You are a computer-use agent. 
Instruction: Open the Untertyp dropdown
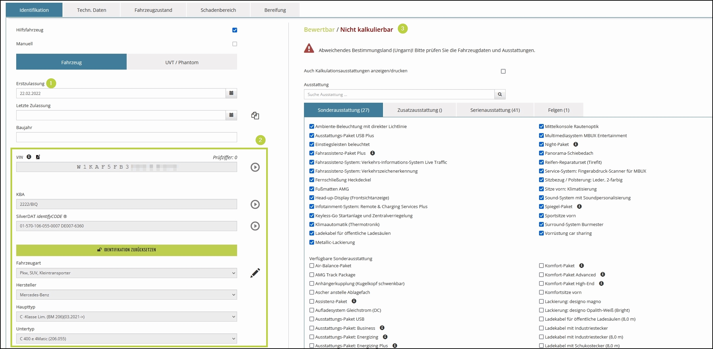click(126, 339)
